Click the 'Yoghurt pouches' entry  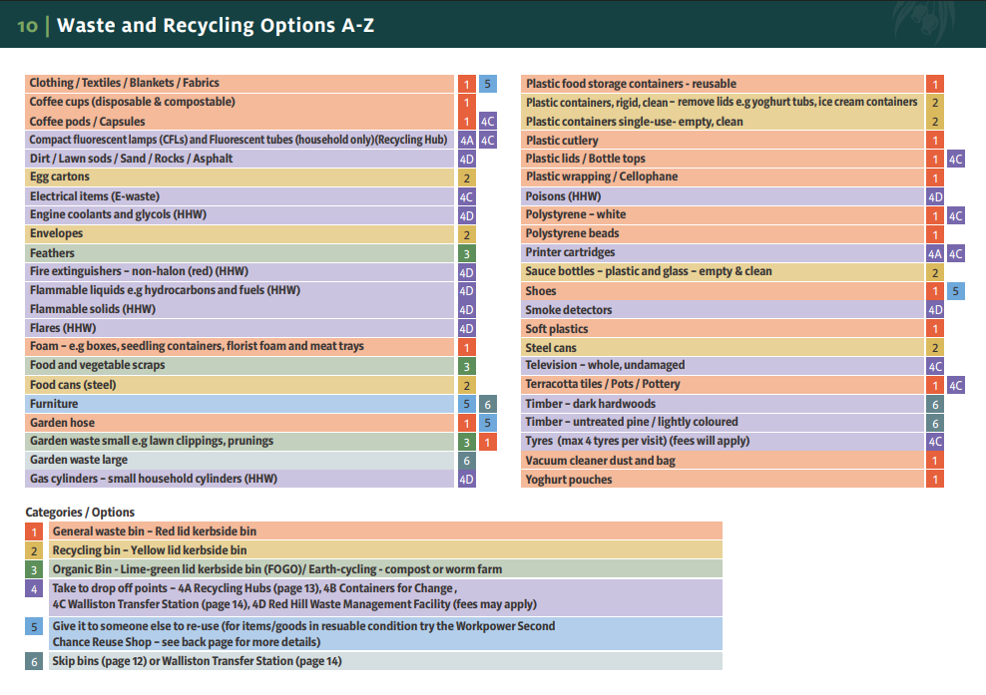(722, 480)
